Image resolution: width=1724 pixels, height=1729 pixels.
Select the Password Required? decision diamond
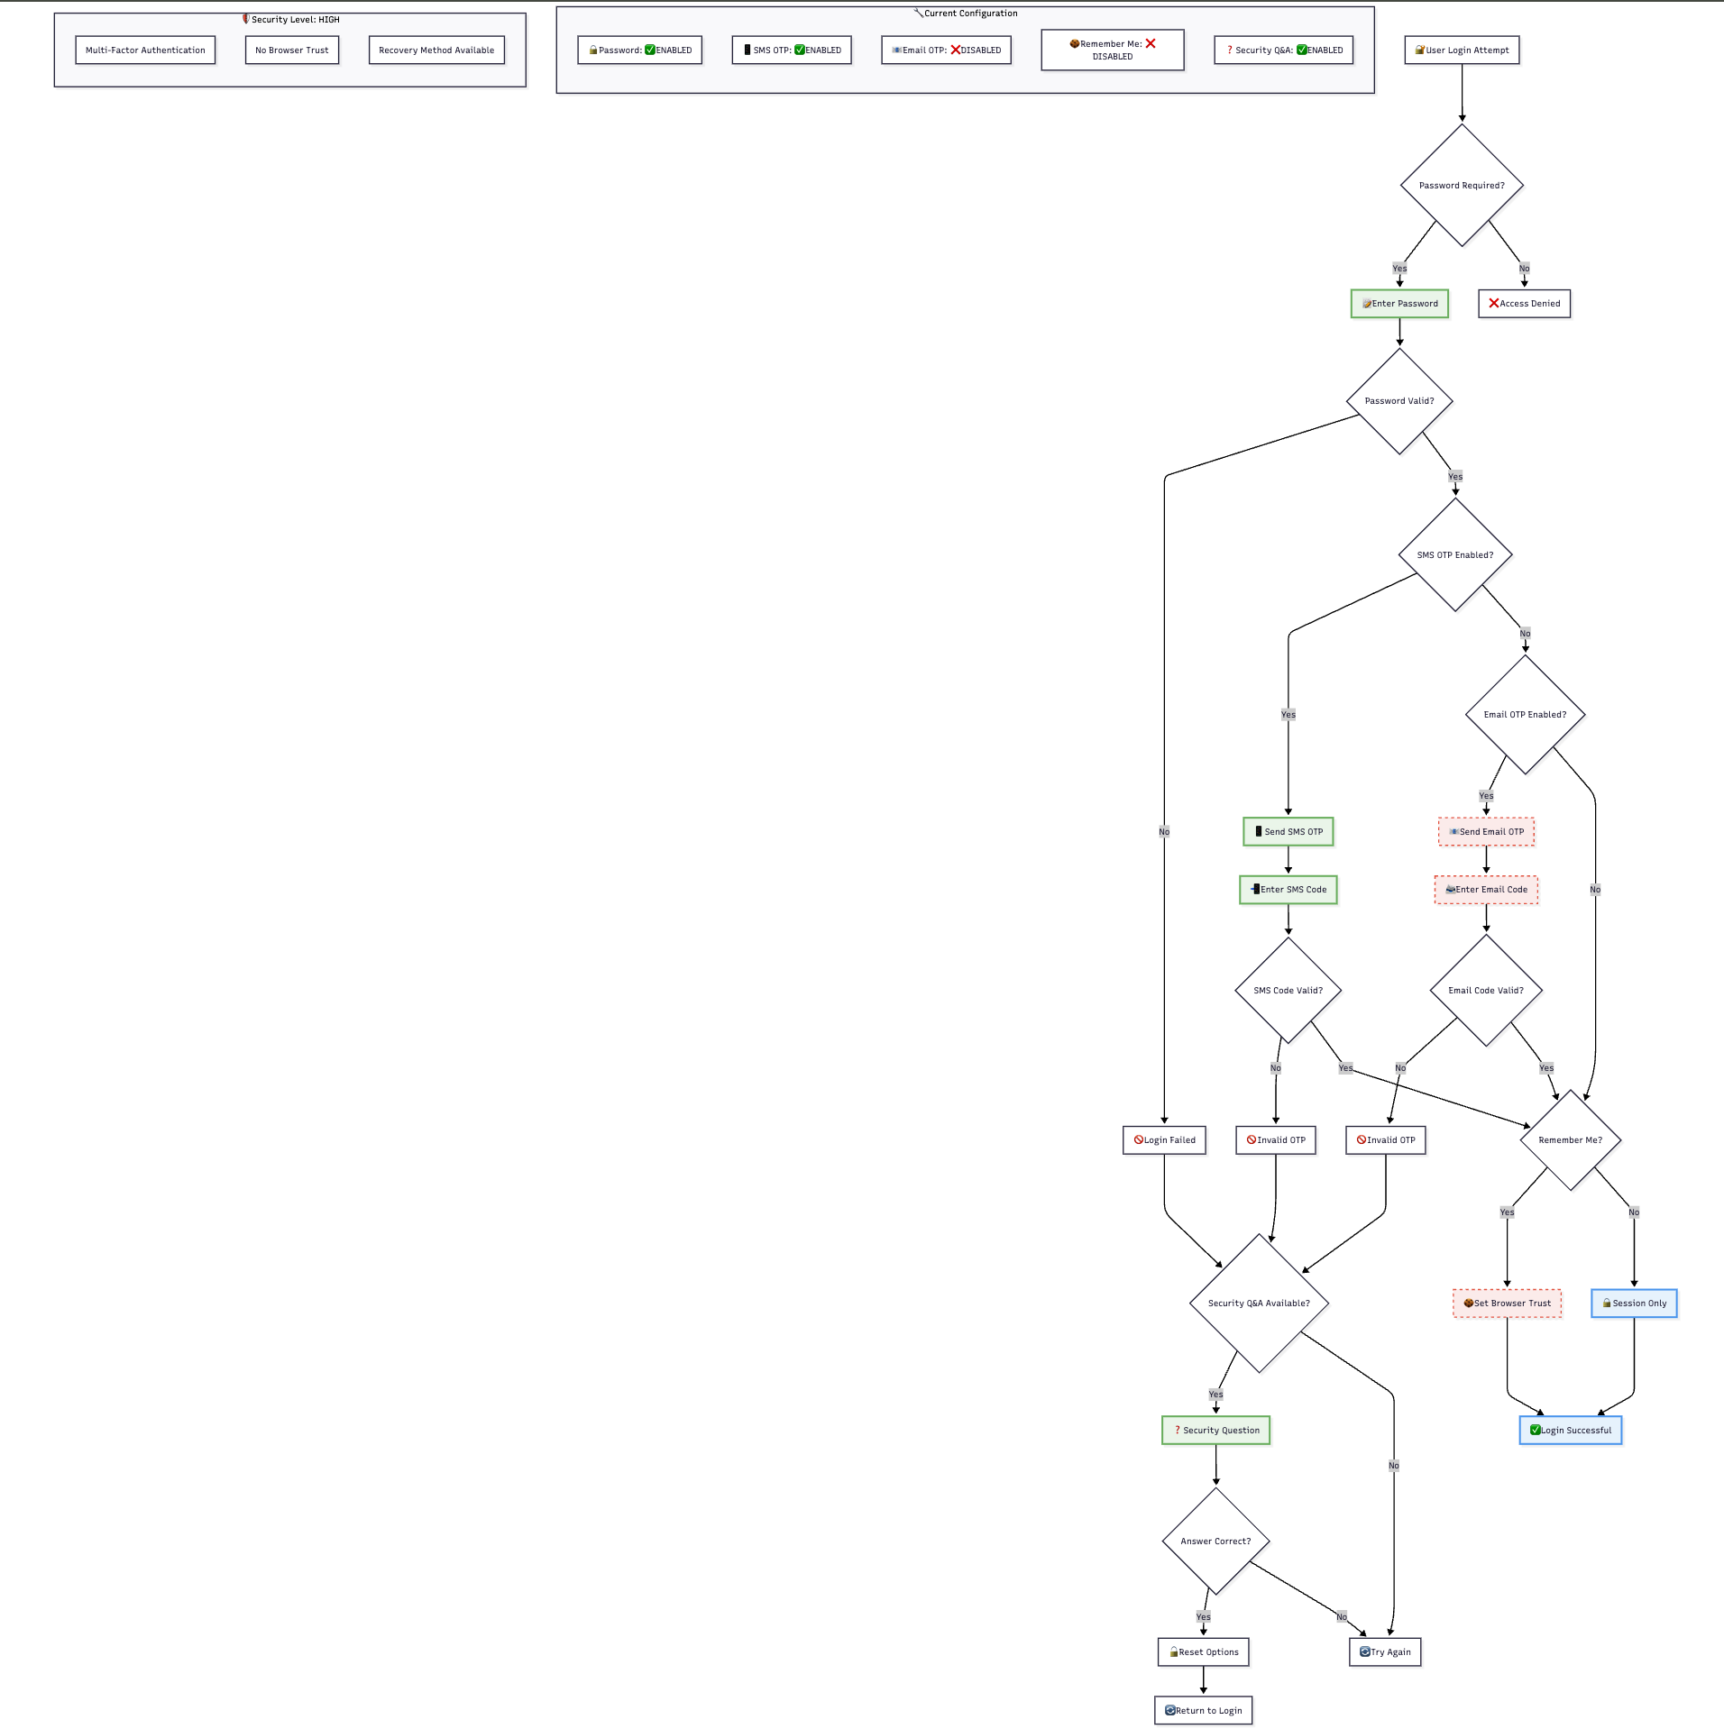pyautogui.click(x=1462, y=186)
